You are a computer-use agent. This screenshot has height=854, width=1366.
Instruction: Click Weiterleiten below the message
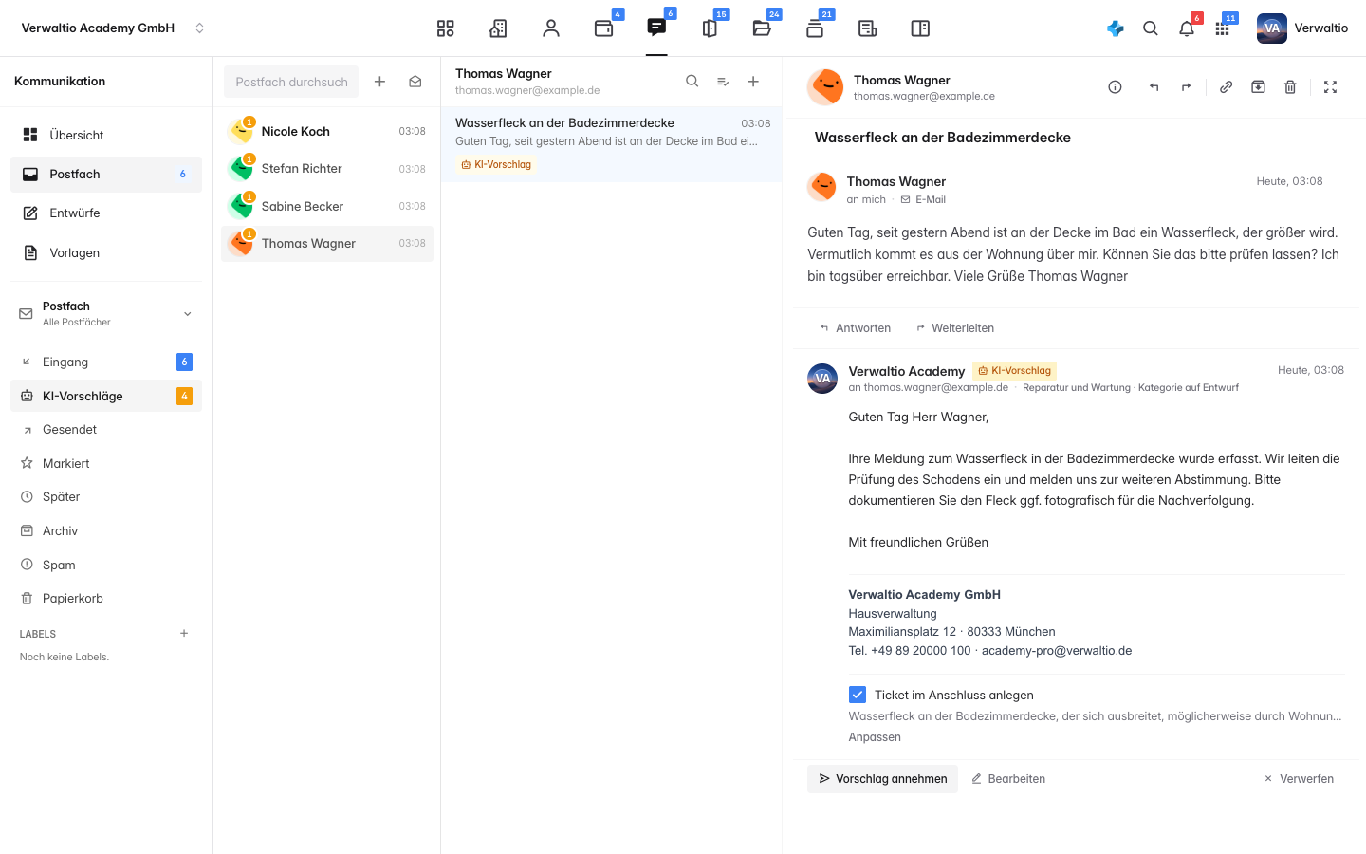click(x=955, y=328)
